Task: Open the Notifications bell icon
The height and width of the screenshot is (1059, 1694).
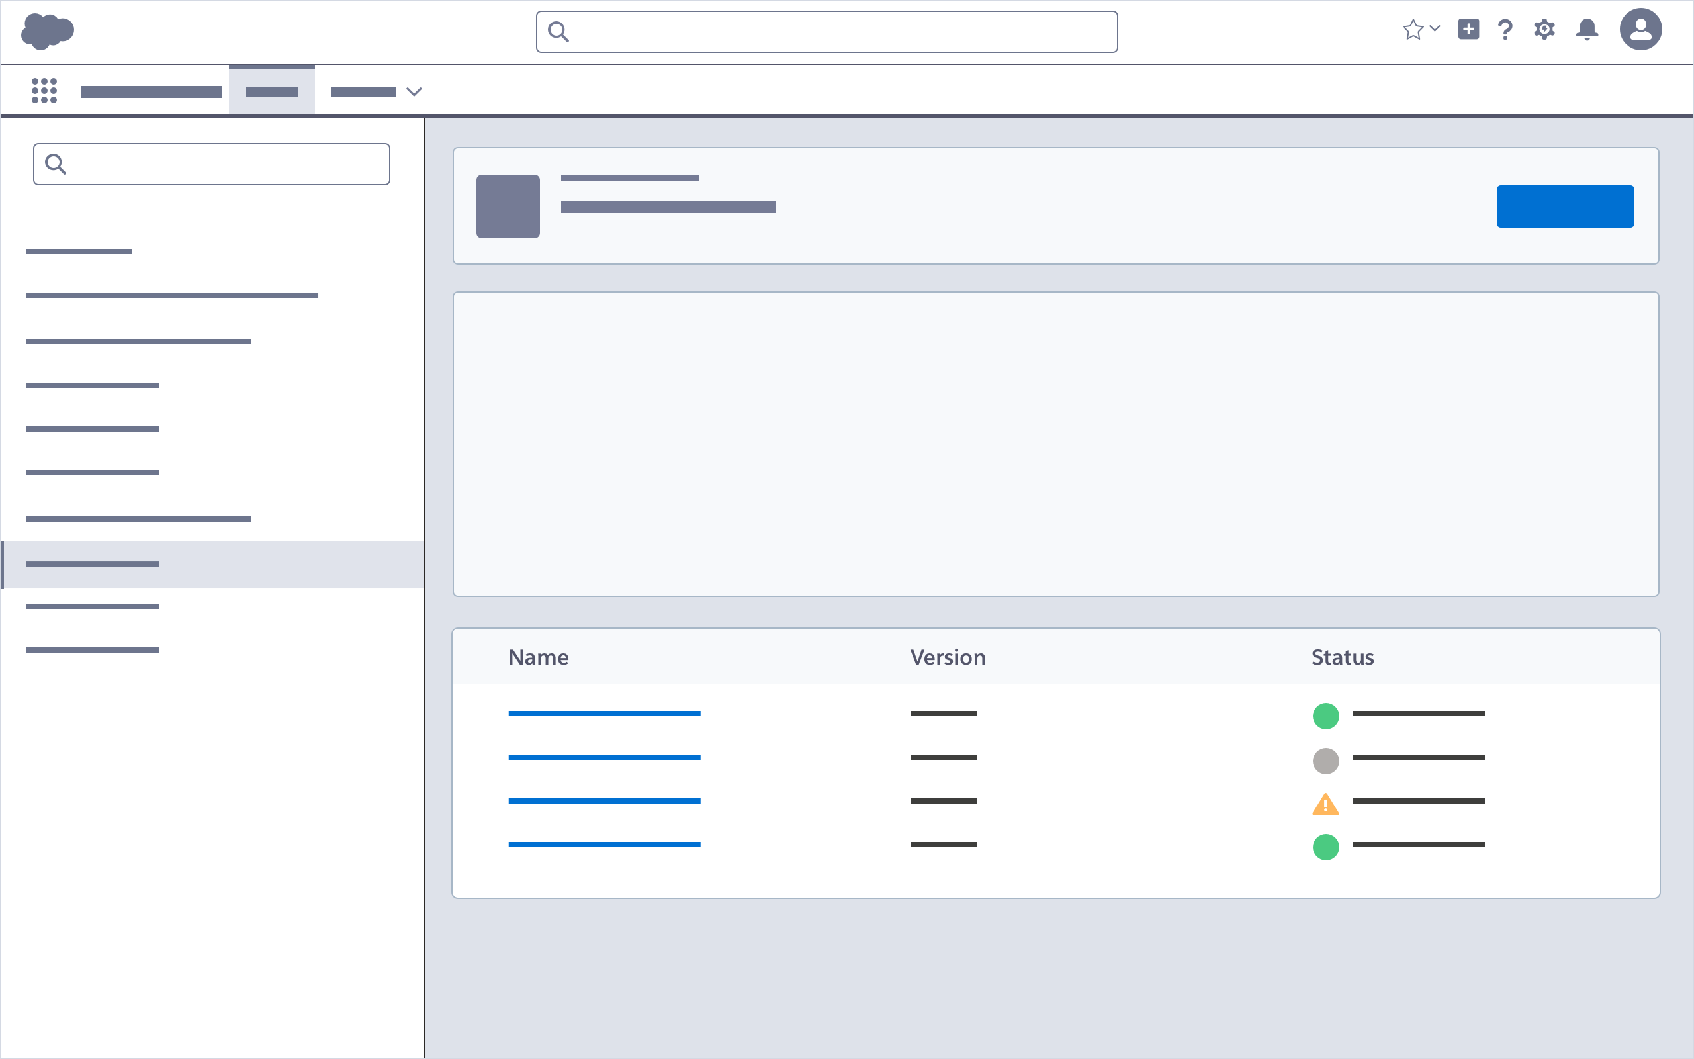Action: tap(1585, 29)
